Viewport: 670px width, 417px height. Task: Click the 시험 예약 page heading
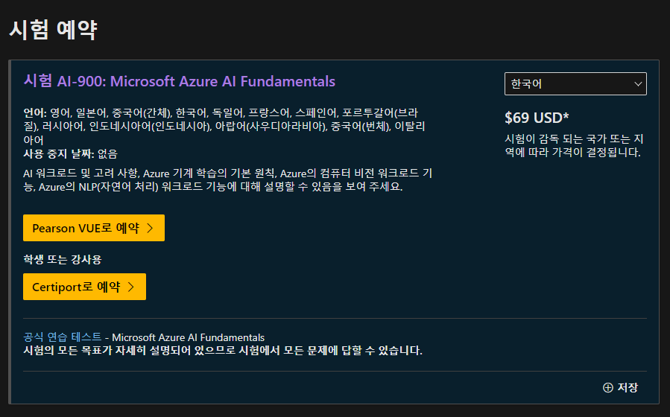point(53,30)
